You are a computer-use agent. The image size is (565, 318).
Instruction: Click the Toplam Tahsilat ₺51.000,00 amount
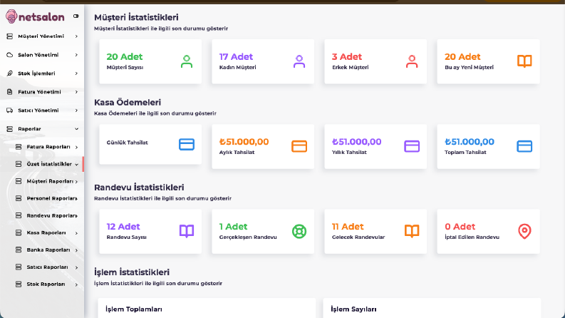[469, 142]
